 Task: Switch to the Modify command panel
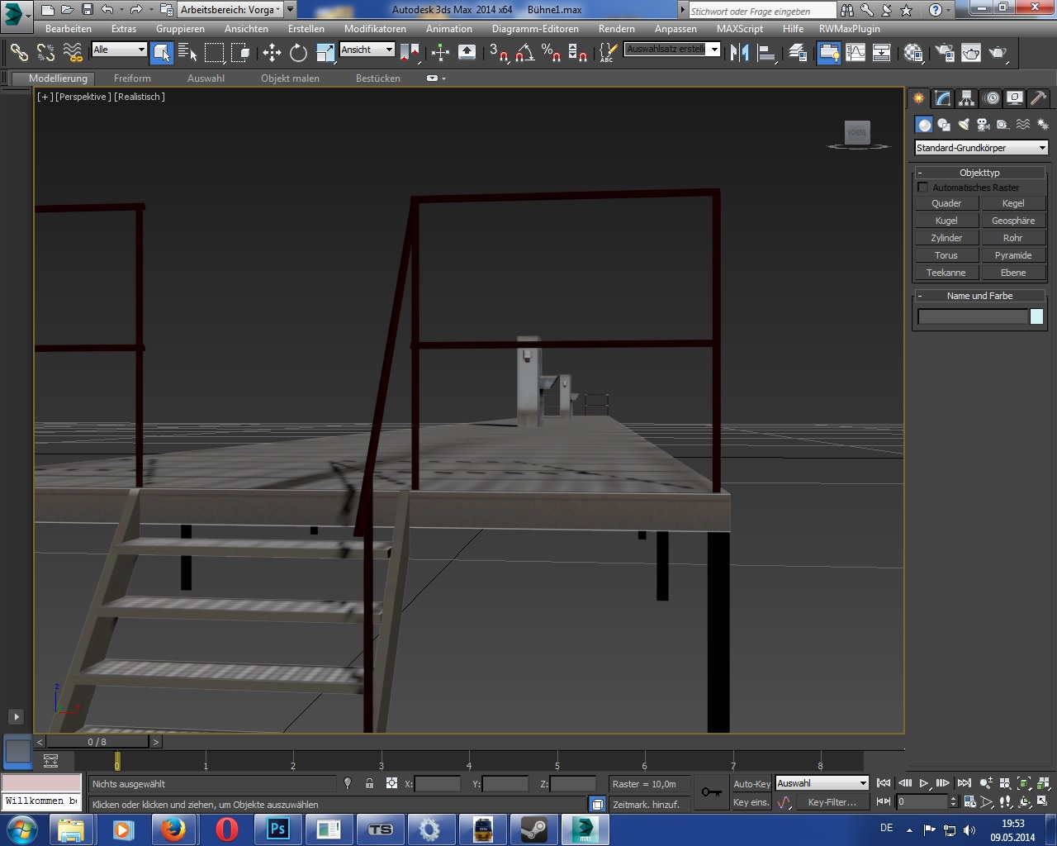click(x=942, y=98)
